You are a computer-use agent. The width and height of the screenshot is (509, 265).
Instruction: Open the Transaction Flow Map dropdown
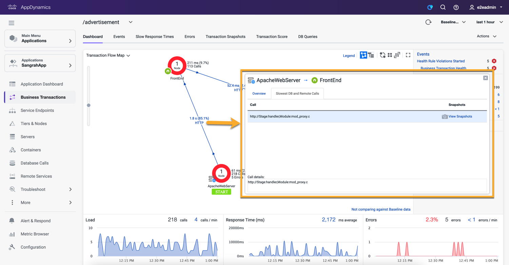108,55
